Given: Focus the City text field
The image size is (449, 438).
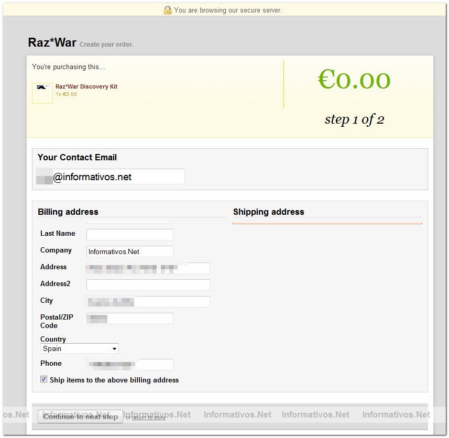Looking at the screenshot, I should pyautogui.click(x=148, y=302).
